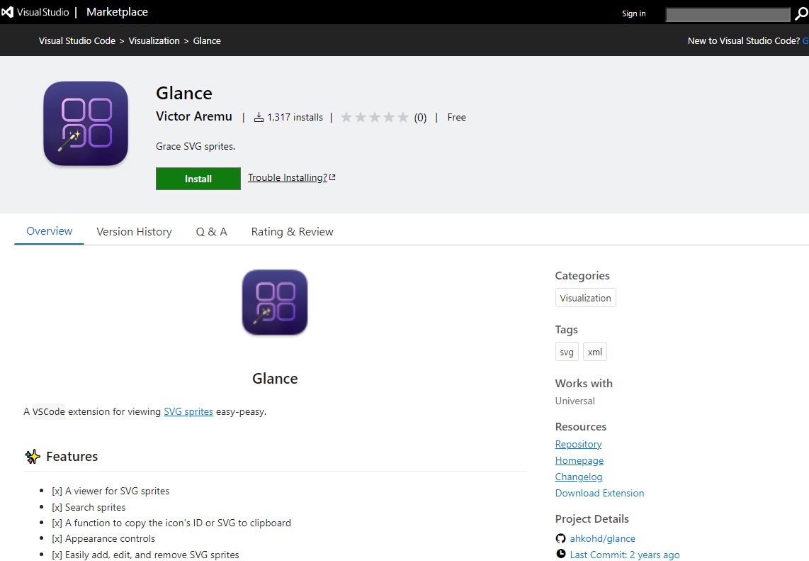Open the Homepage resource link

coord(579,460)
